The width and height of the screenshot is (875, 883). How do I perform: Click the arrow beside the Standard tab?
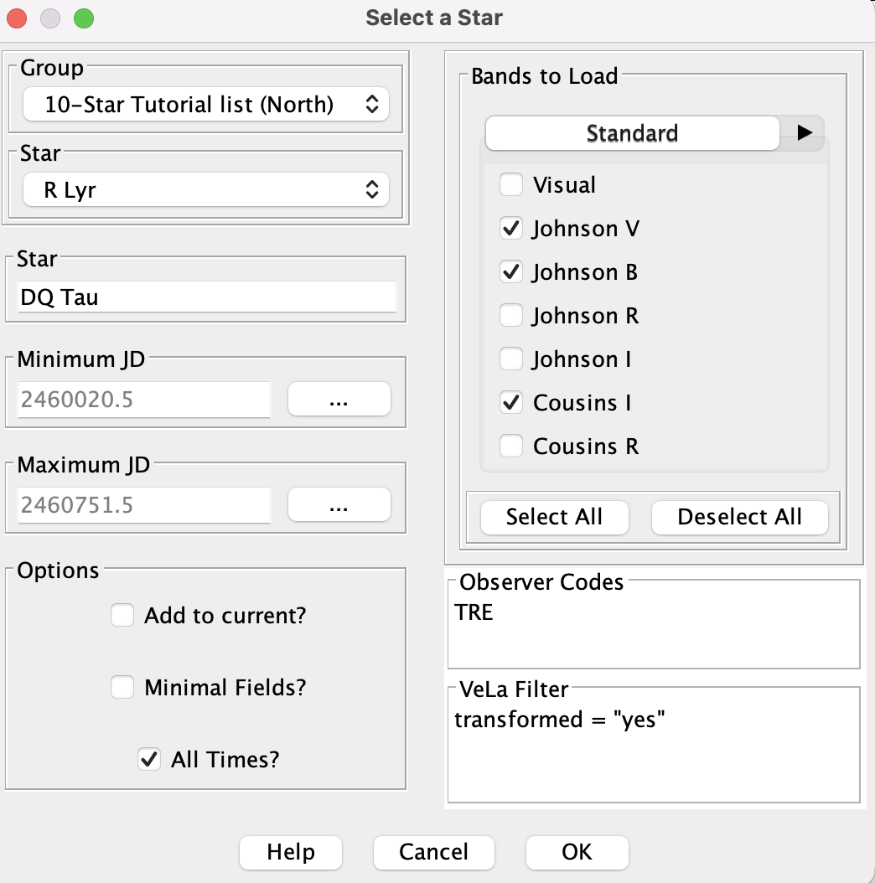[x=804, y=133]
